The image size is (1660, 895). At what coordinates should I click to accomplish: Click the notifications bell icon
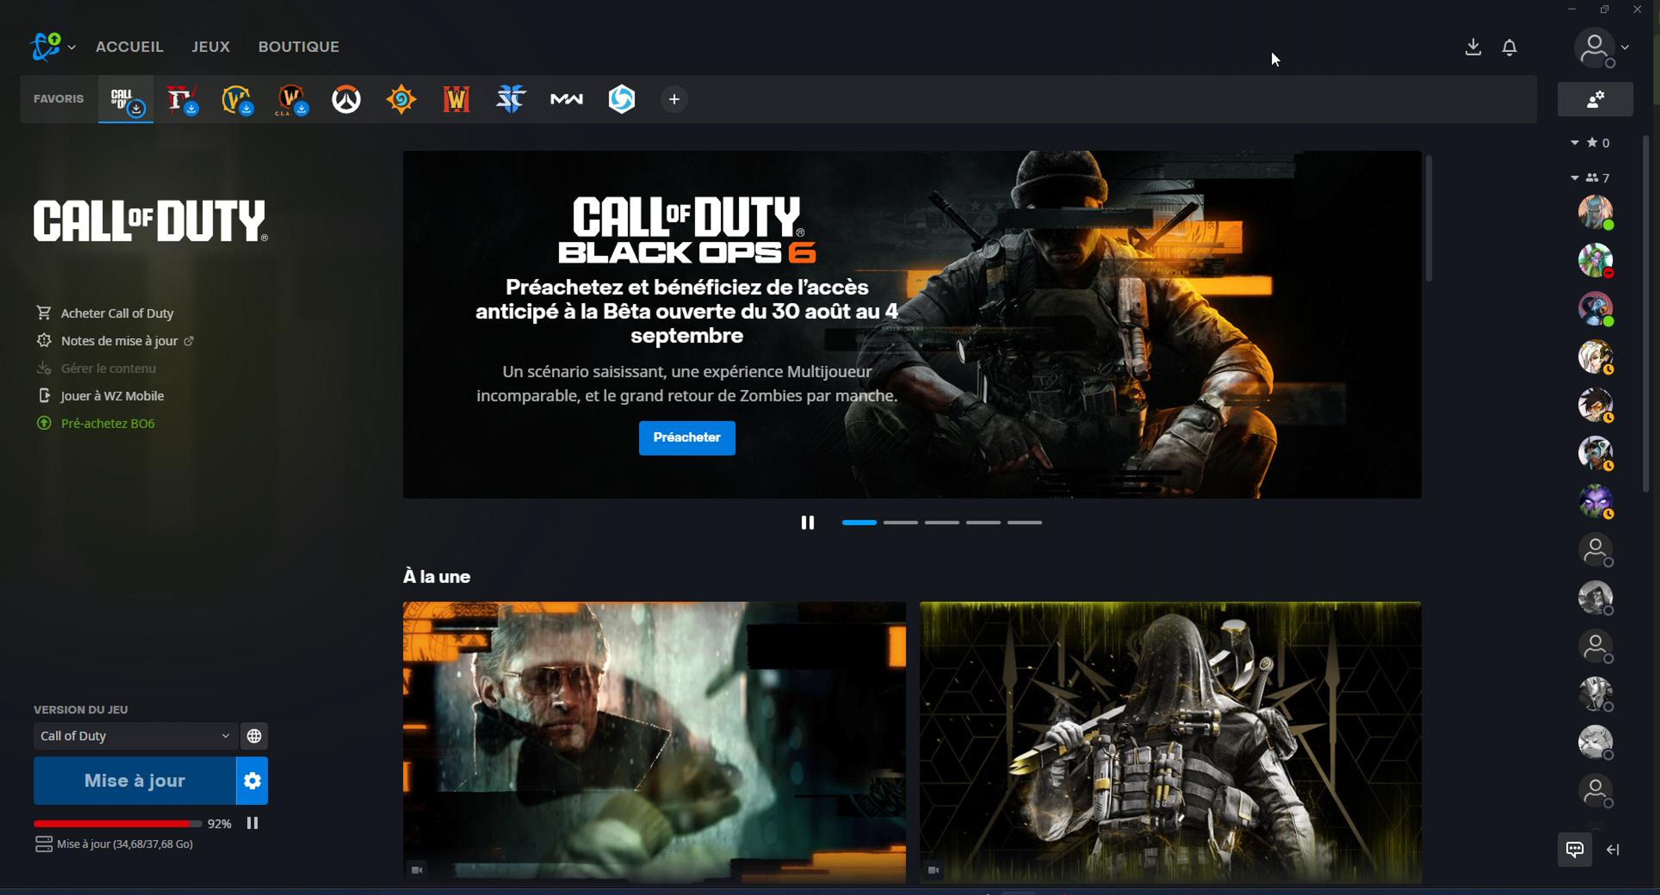[1510, 46]
